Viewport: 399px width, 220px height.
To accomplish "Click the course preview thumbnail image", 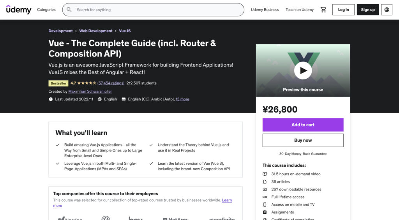I will (303, 70).
